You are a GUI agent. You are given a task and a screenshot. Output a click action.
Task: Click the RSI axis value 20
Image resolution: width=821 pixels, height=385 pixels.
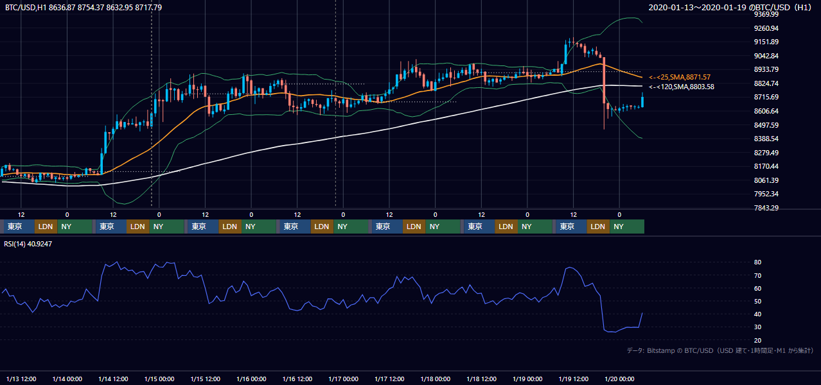pos(758,340)
